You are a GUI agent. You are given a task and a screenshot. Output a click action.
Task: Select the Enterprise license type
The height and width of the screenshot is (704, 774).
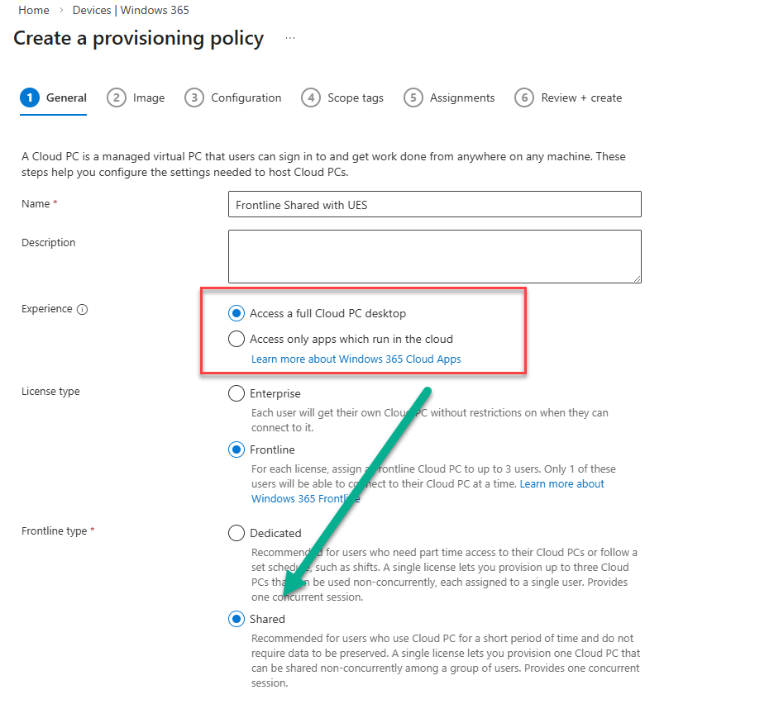[x=236, y=393]
